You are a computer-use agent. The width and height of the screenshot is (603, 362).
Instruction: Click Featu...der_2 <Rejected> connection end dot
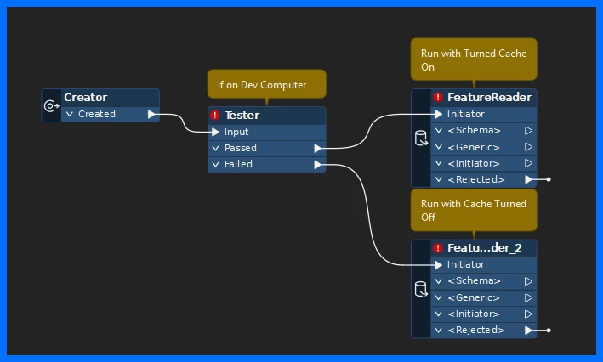pos(549,330)
